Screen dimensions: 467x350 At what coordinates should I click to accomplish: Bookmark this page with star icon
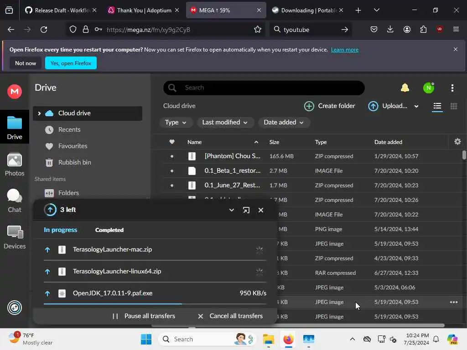tap(258, 30)
